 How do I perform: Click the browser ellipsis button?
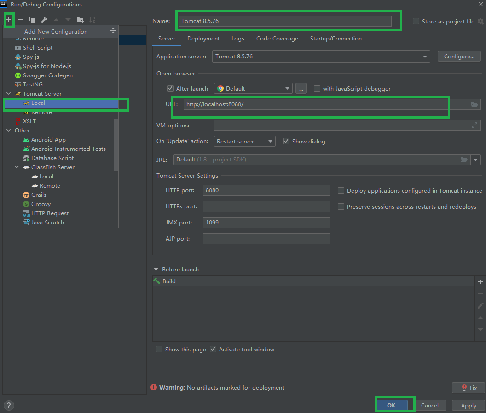[301, 89]
